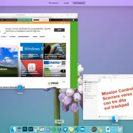Select the Scrivania 2 desktop
Viewport: 133px width, 133px height.
pos(79,3)
